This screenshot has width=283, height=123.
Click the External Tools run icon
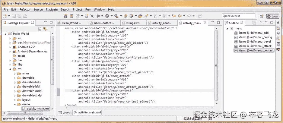[x=116, y=16]
